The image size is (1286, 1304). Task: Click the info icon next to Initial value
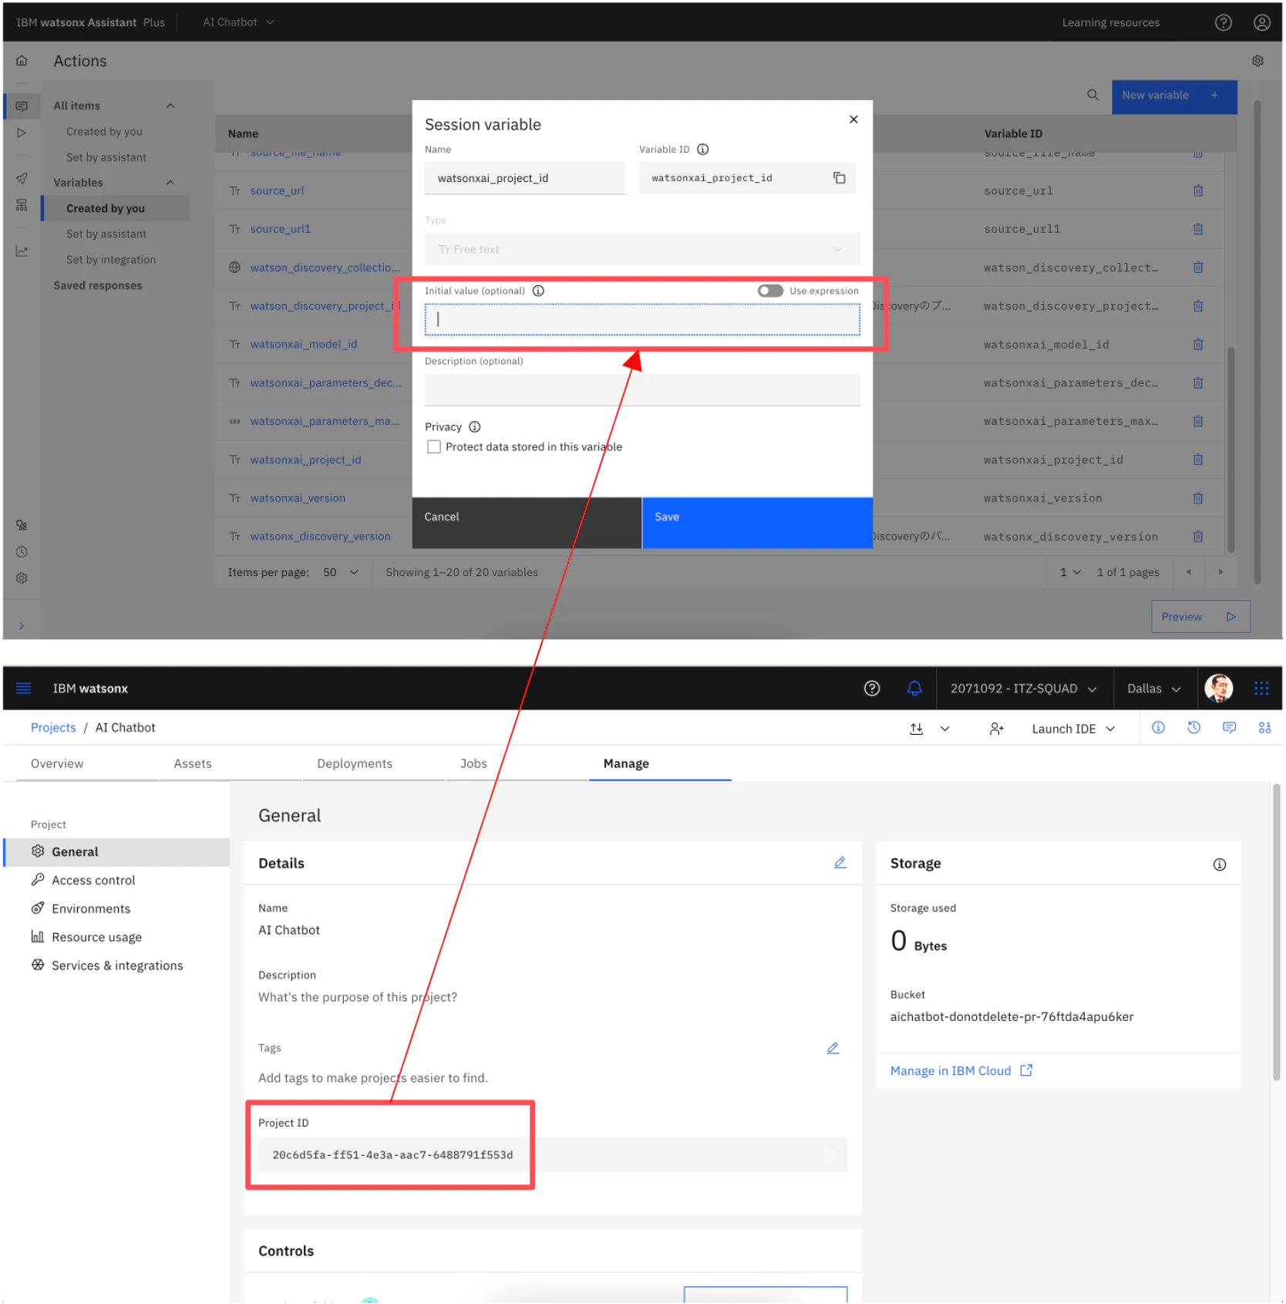(x=538, y=291)
